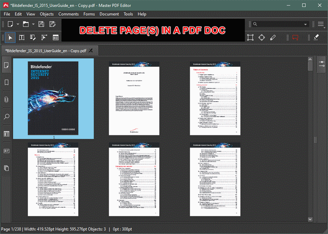The height and width of the screenshot is (234, 328).
Task: Select the Edit Text tool
Action: [21, 38]
